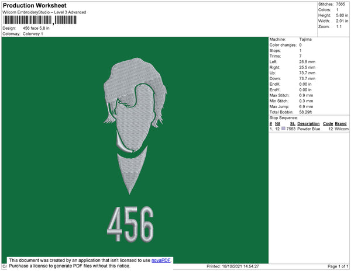Click the 'Trims:' label
351x271 pixels.
[275, 56]
